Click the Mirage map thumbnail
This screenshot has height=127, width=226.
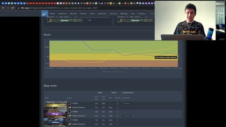click(x=55, y=114)
